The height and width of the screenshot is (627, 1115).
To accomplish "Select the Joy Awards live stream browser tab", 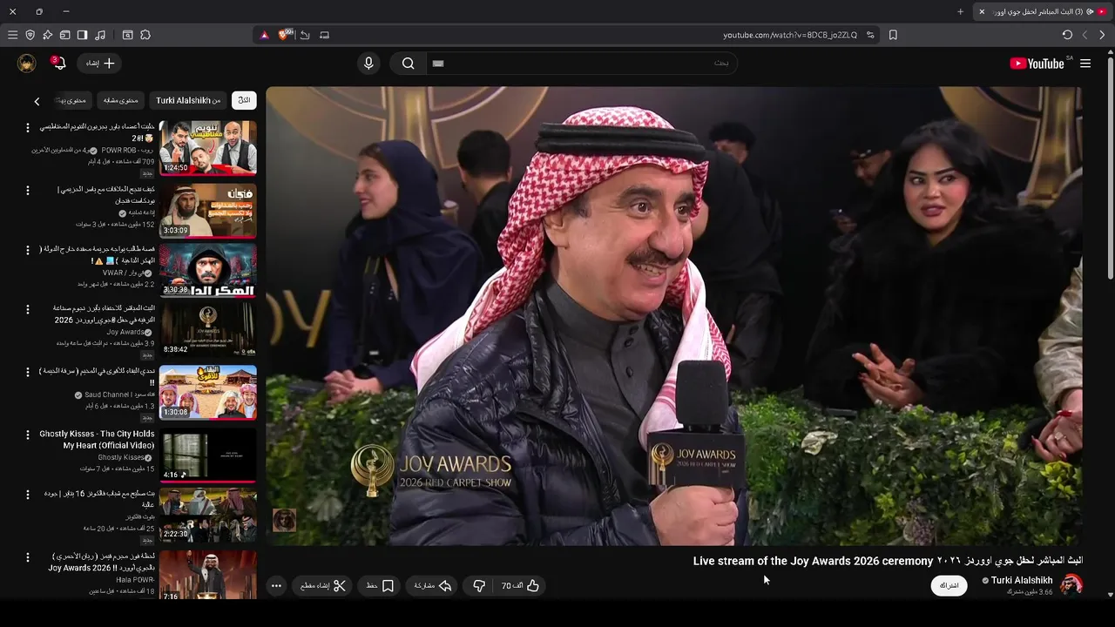I will pos(1044,11).
